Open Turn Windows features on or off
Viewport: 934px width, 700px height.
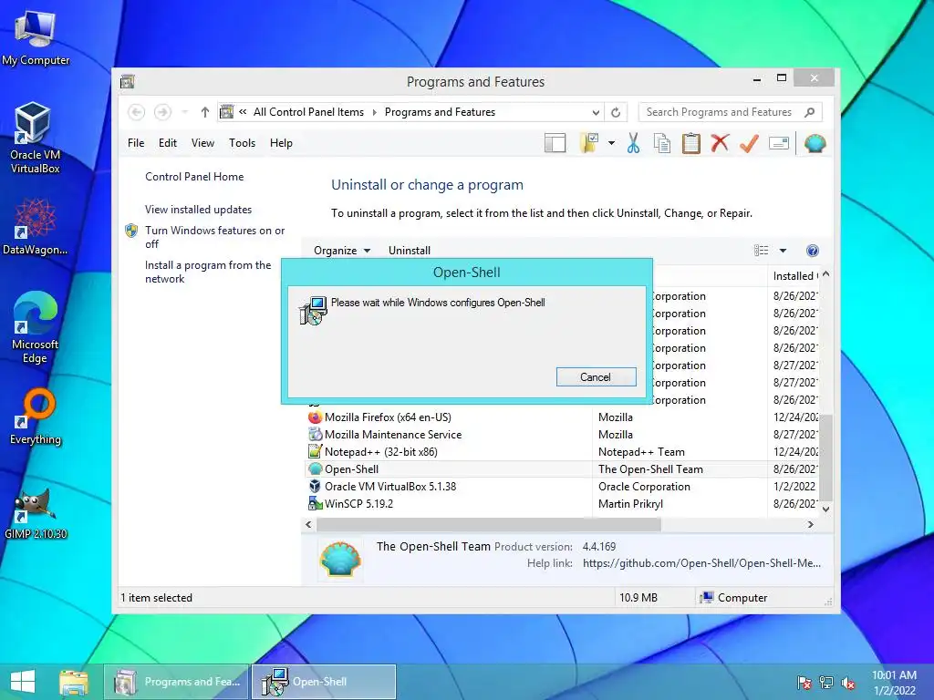214,237
